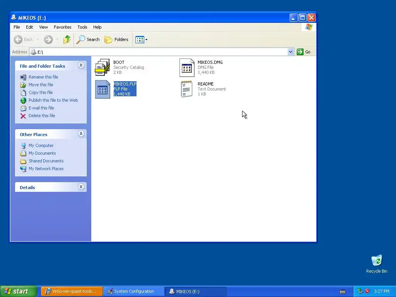Click the Move this file icon
The image size is (396, 297).
23,85
